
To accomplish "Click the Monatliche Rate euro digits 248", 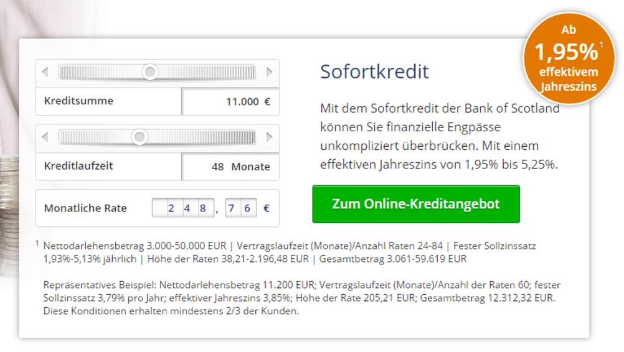I will click(183, 208).
